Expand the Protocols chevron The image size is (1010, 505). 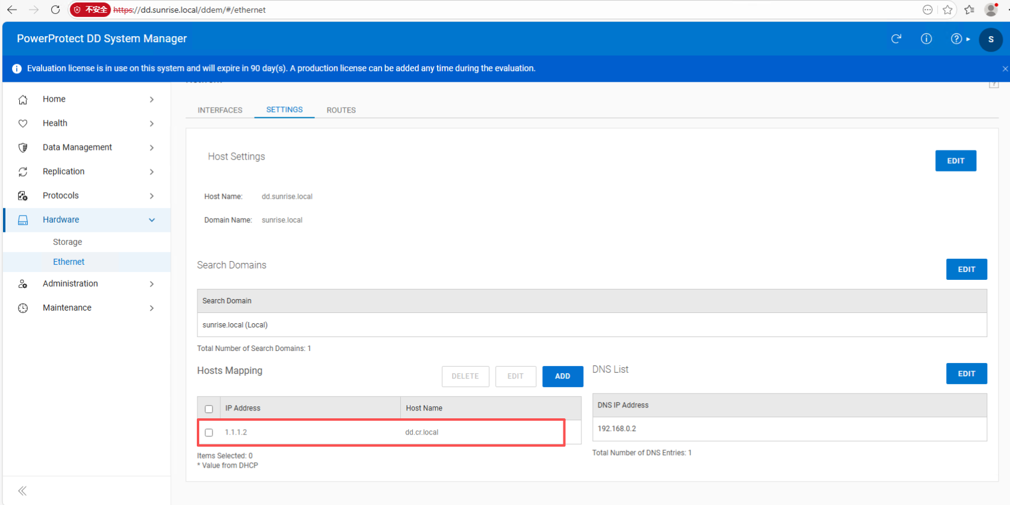click(152, 196)
